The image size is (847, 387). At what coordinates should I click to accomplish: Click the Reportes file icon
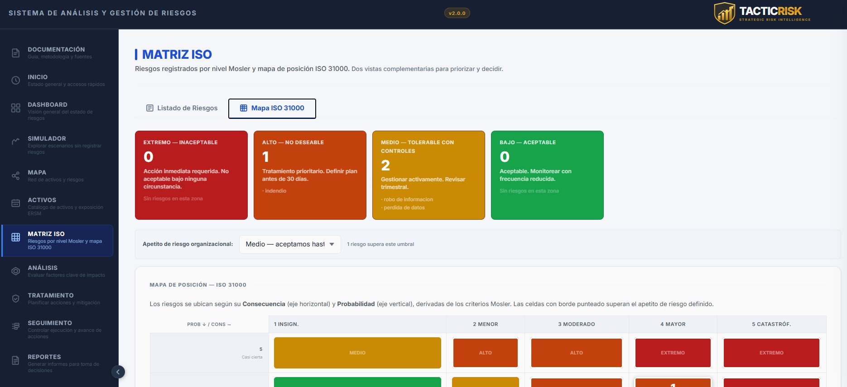[15, 360]
